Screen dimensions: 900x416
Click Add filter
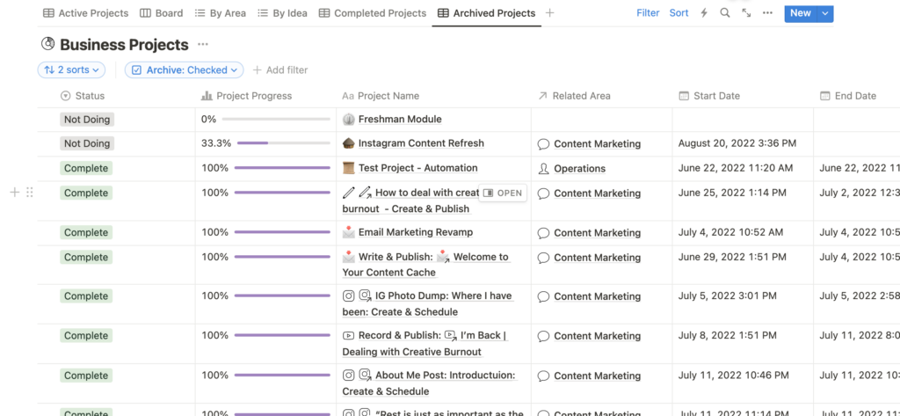tap(280, 70)
